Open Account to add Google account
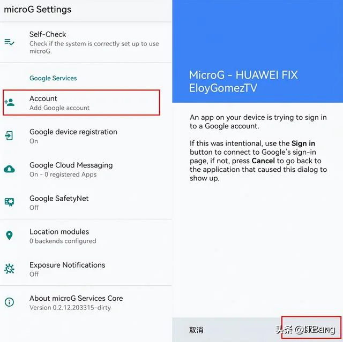The height and width of the screenshot is (342, 343). click(x=81, y=102)
